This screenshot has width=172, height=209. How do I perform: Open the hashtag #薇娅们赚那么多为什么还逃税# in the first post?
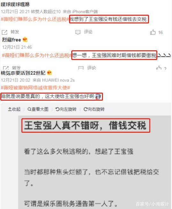35,19
